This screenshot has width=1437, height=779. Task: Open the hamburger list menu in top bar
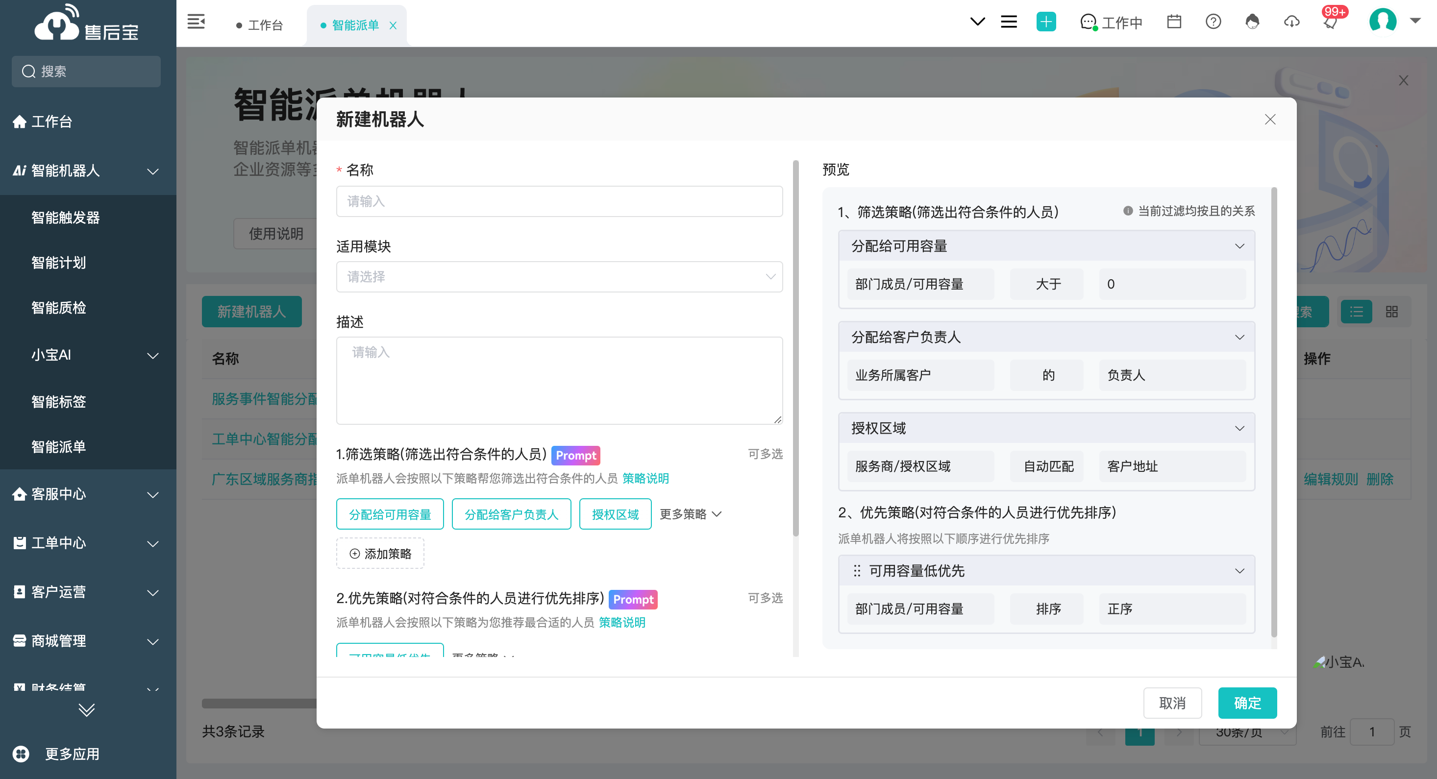pyautogui.click(x=1009, y=22)
